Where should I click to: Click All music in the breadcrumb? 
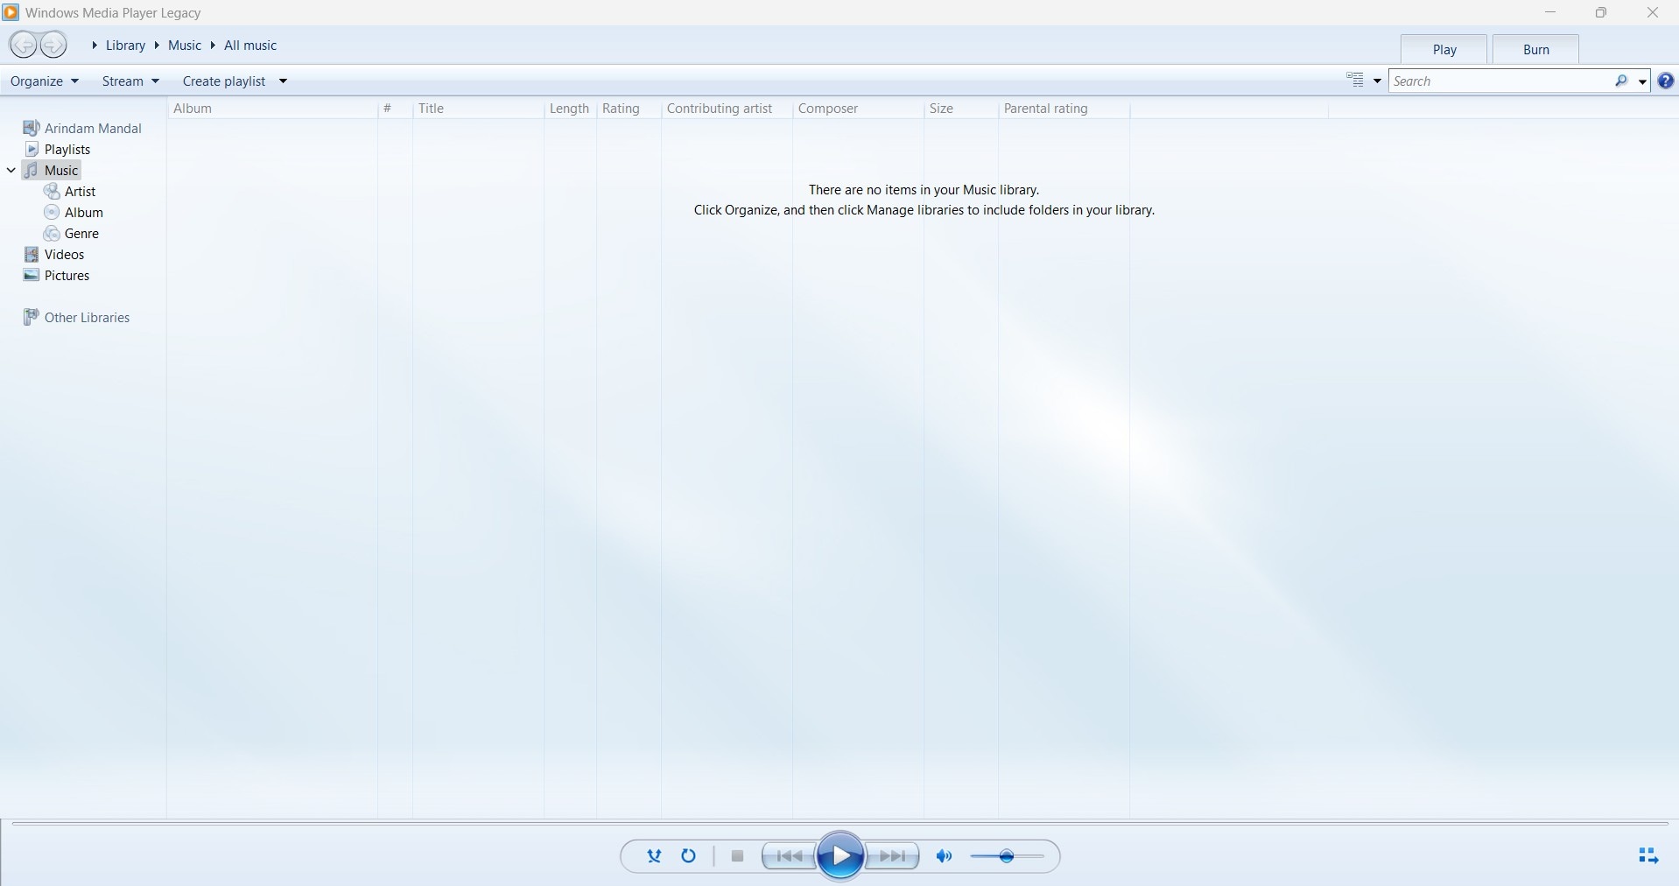[250, 46]
